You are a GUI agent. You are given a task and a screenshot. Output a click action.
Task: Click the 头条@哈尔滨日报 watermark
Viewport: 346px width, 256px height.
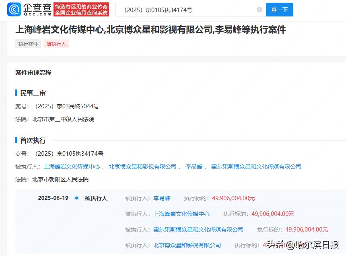point(303,245)
